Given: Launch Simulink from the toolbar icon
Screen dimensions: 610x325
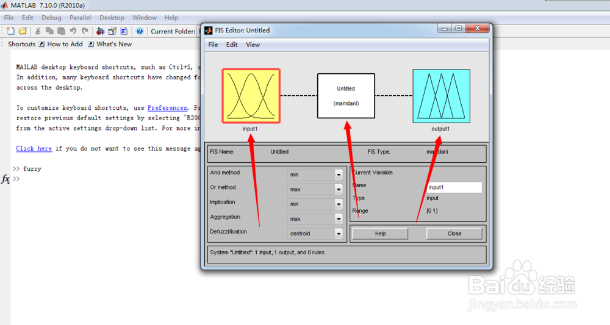Looking at the screenshot, I should click(101, 31).
